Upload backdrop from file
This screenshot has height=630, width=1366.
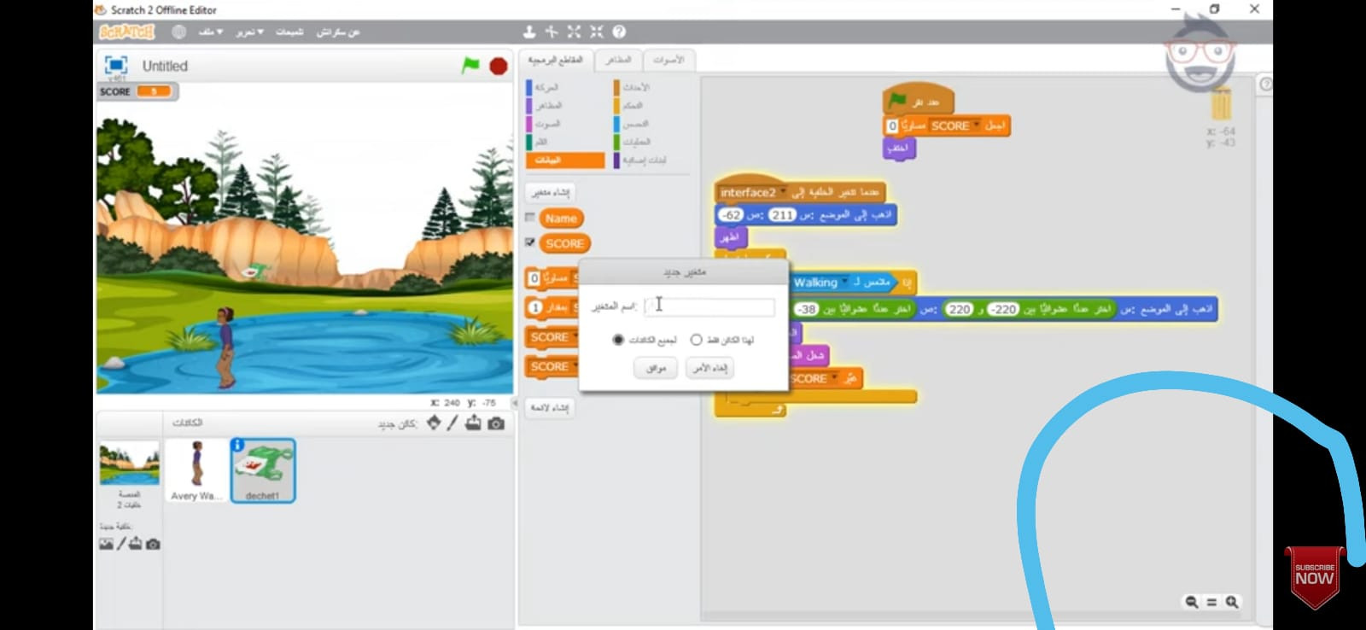pos(136,544)
